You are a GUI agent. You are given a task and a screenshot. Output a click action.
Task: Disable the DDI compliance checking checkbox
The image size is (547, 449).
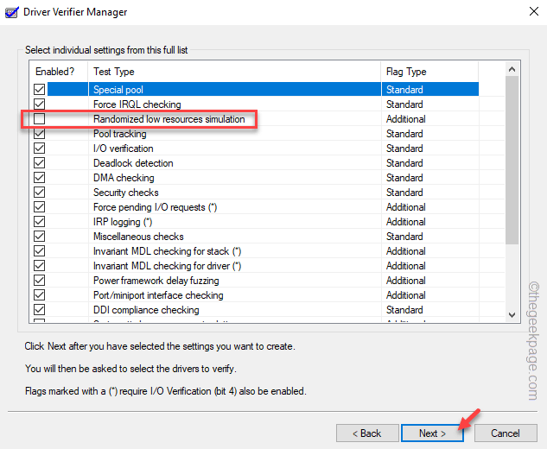tap(39, 310)
